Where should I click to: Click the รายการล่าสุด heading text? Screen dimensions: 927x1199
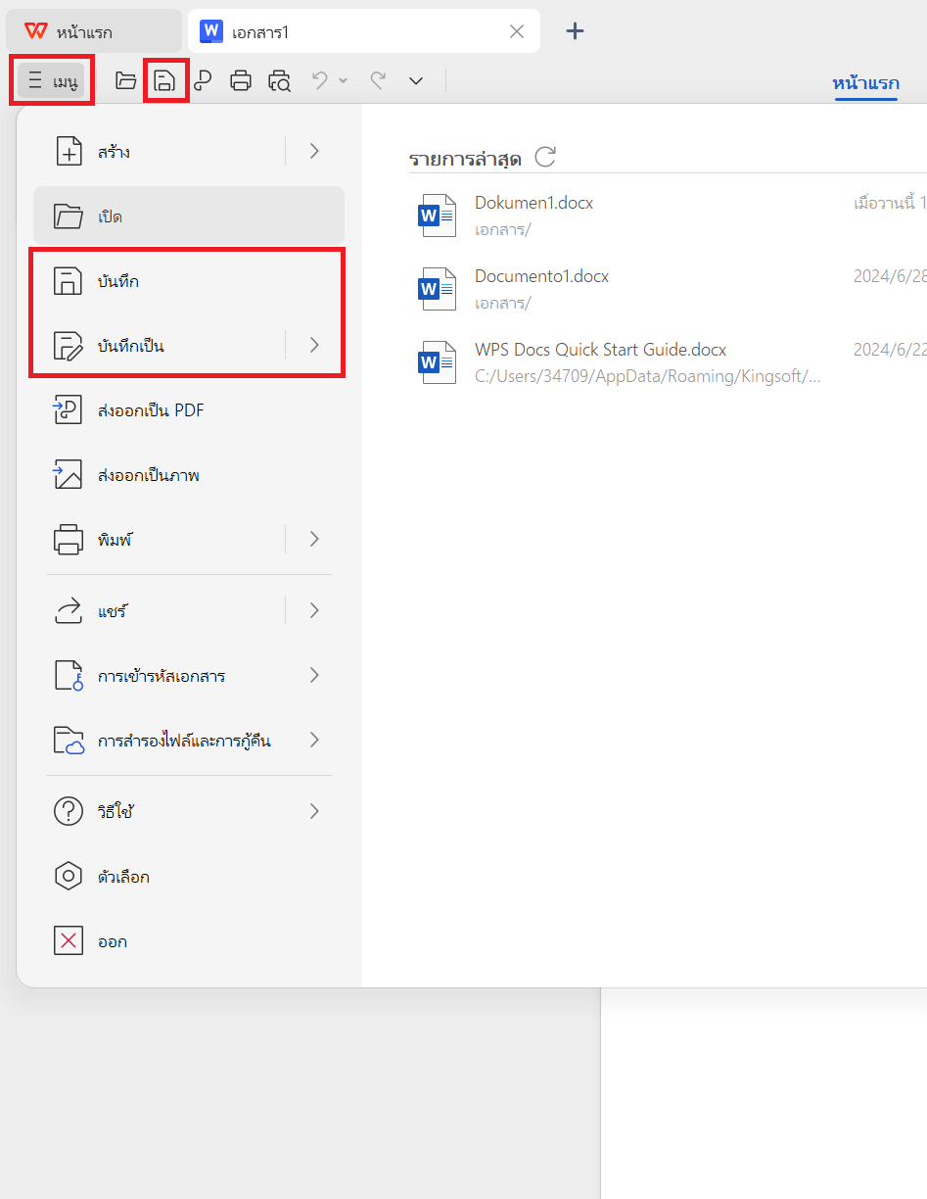point(465,158)
